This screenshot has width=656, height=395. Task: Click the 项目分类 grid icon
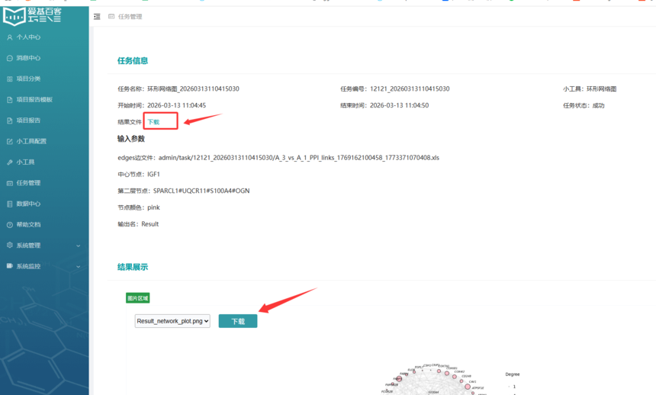[x=10, y=79]
